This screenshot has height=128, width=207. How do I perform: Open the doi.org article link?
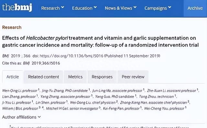coord(71,56)
